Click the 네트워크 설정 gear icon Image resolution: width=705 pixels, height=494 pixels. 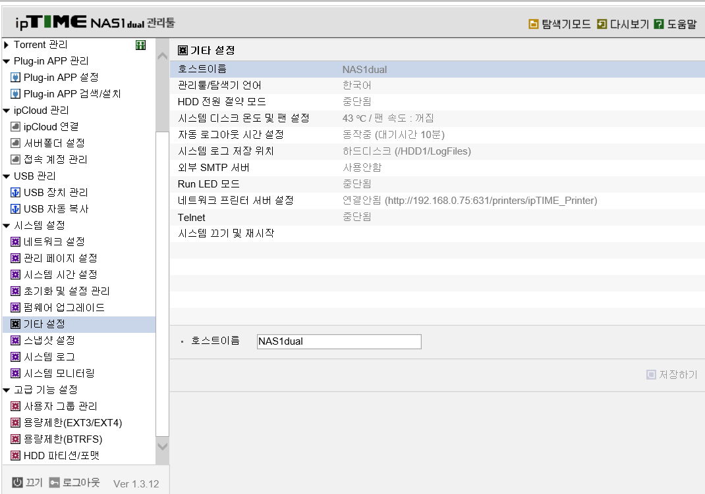pos(15,242)
